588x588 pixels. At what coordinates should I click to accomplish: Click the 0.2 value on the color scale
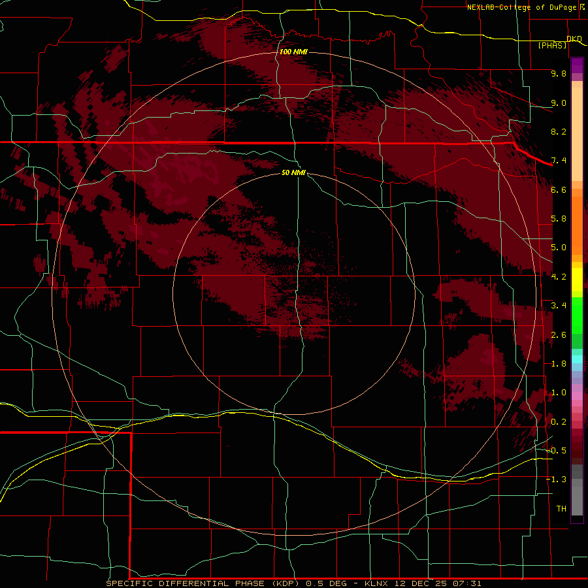point(559,422)
